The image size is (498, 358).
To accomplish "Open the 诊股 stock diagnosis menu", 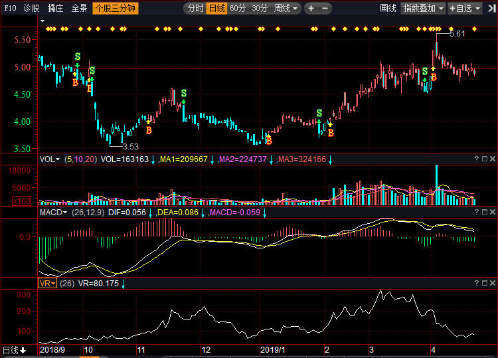I will (x=32, y=8).
